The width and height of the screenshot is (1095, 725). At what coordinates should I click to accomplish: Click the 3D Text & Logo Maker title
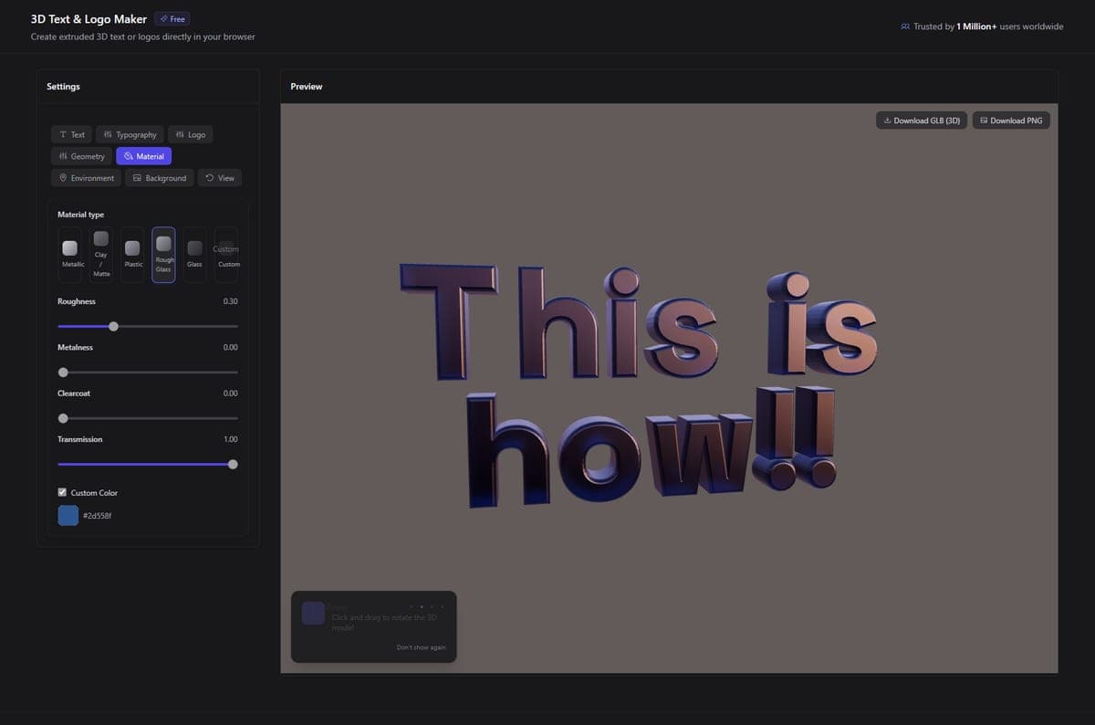[x=89, y=19]
